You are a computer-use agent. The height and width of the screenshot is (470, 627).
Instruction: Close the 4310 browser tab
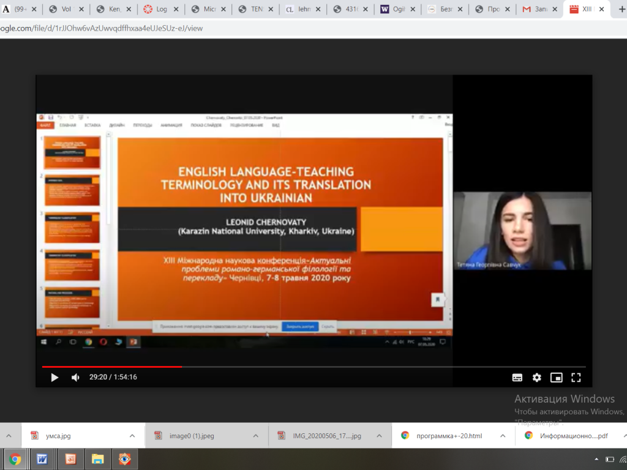tap(365, 9)
